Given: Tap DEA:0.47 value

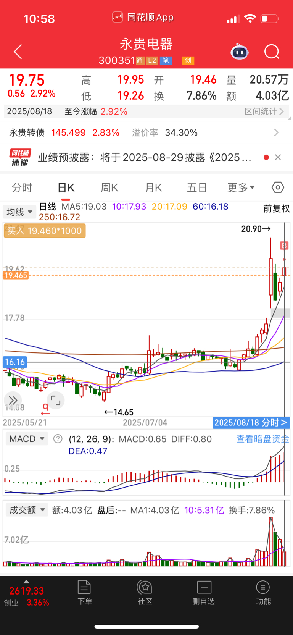Looking at the screenshot, I should (88, 451).
